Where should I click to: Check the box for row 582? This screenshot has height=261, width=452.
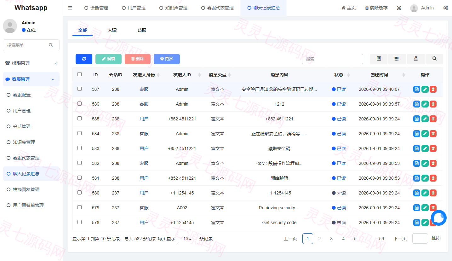79,163
